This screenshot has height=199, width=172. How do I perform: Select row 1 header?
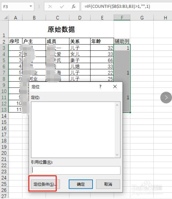click(x=4, y=29)
